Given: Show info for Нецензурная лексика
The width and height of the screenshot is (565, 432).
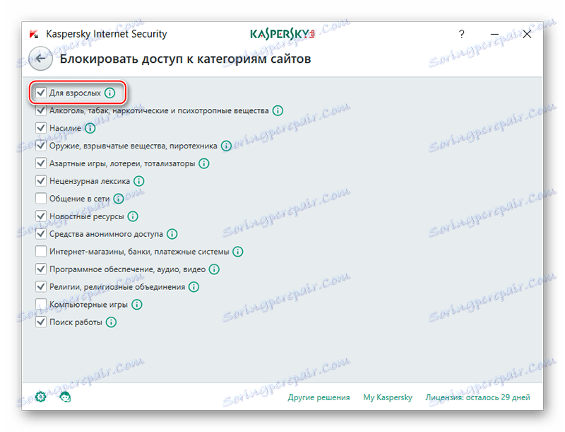Looking at the screenshot, I should coord(139,181).
